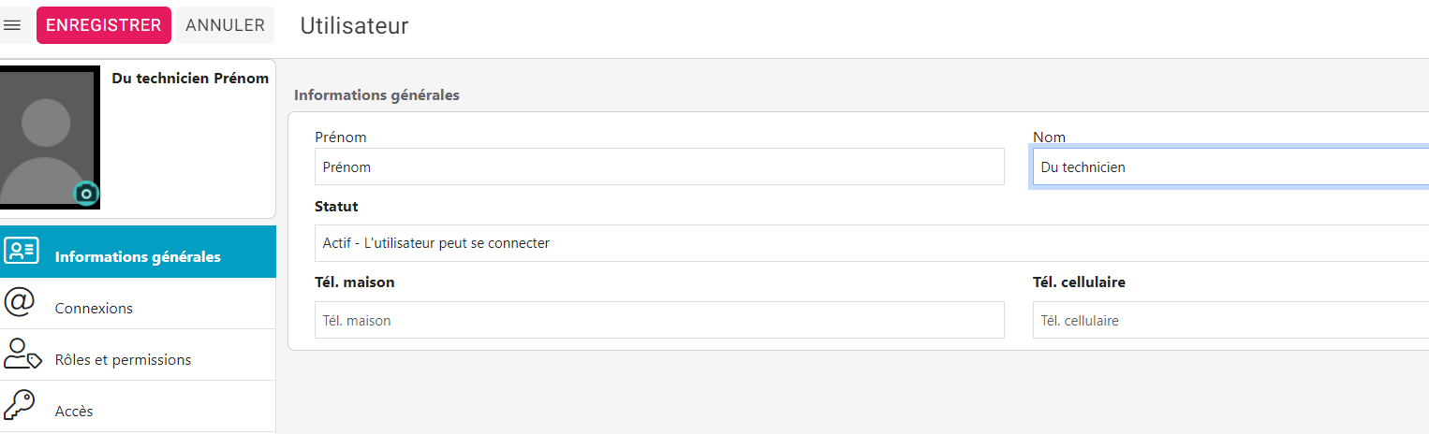Click the user avatar placeholder image
Viewport: 1429px width, 434px height.
[x=47, y=137]
